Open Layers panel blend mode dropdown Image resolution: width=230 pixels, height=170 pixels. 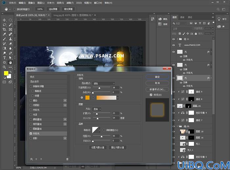coord(182,29)
